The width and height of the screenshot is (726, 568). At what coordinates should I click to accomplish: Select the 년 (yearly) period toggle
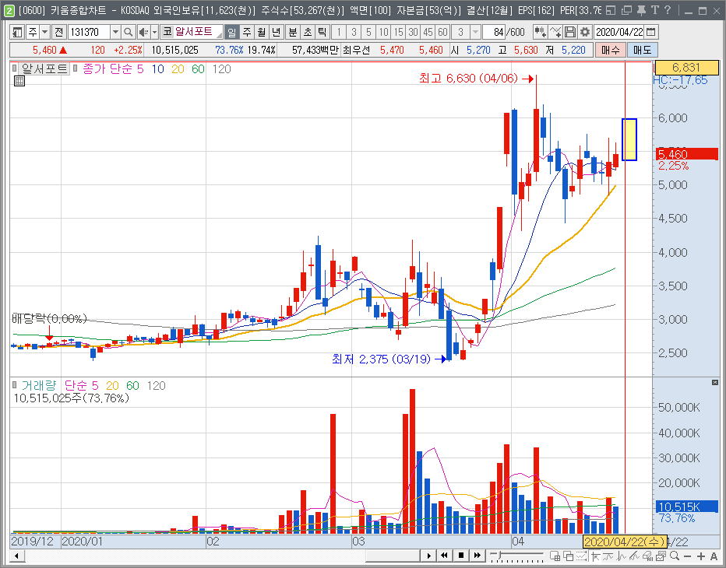coord(277,32)
